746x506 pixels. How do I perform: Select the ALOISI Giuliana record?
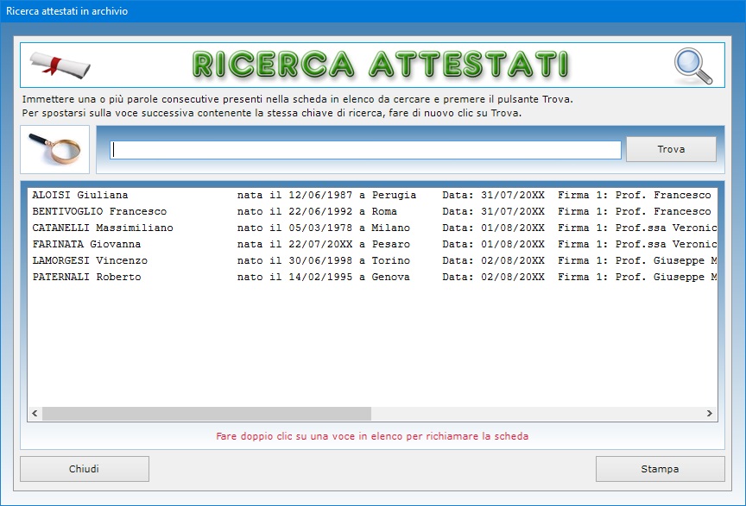372,195
